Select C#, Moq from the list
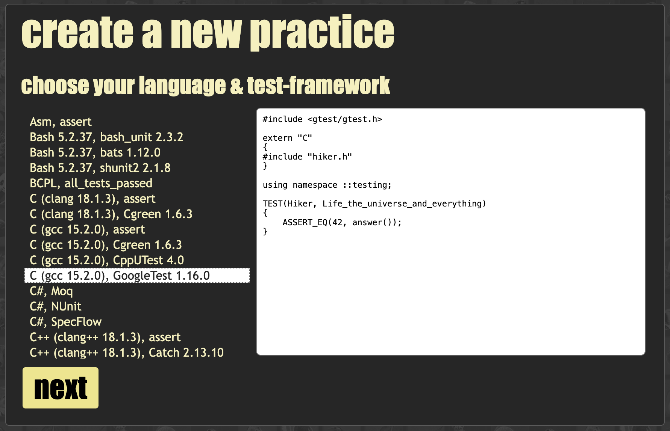Screen dimensions: 670x431 click(52, 291)
